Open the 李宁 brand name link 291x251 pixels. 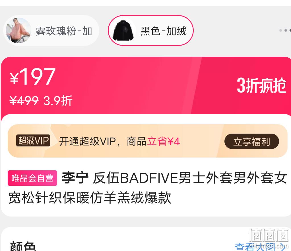pyautogui.click(x=75, y=178)
